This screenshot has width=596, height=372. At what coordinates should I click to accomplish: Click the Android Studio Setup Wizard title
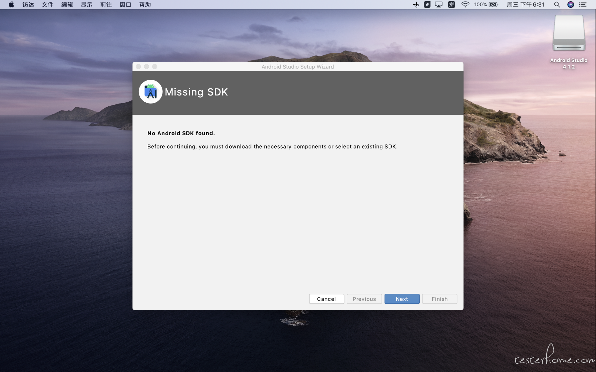pos(298,67)
